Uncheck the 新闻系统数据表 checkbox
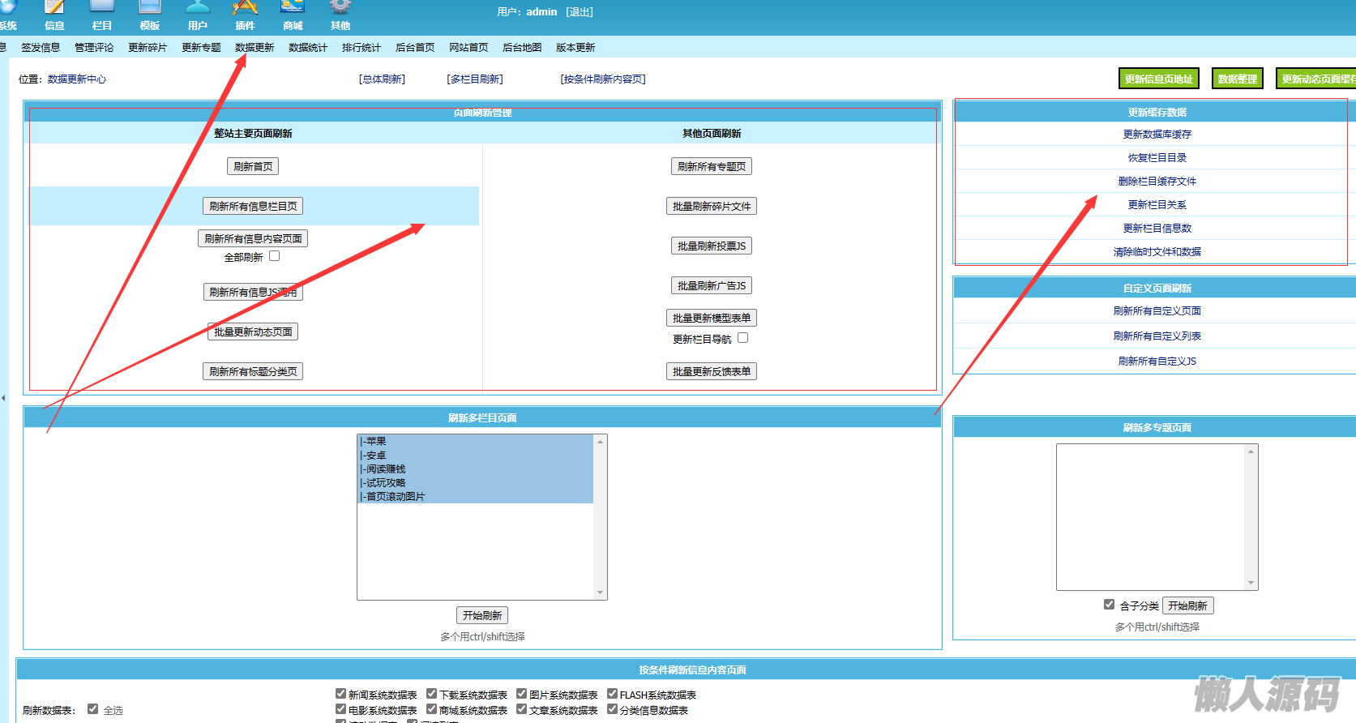The height and width of the screenshot is (723, 1356). click(341, 694)
